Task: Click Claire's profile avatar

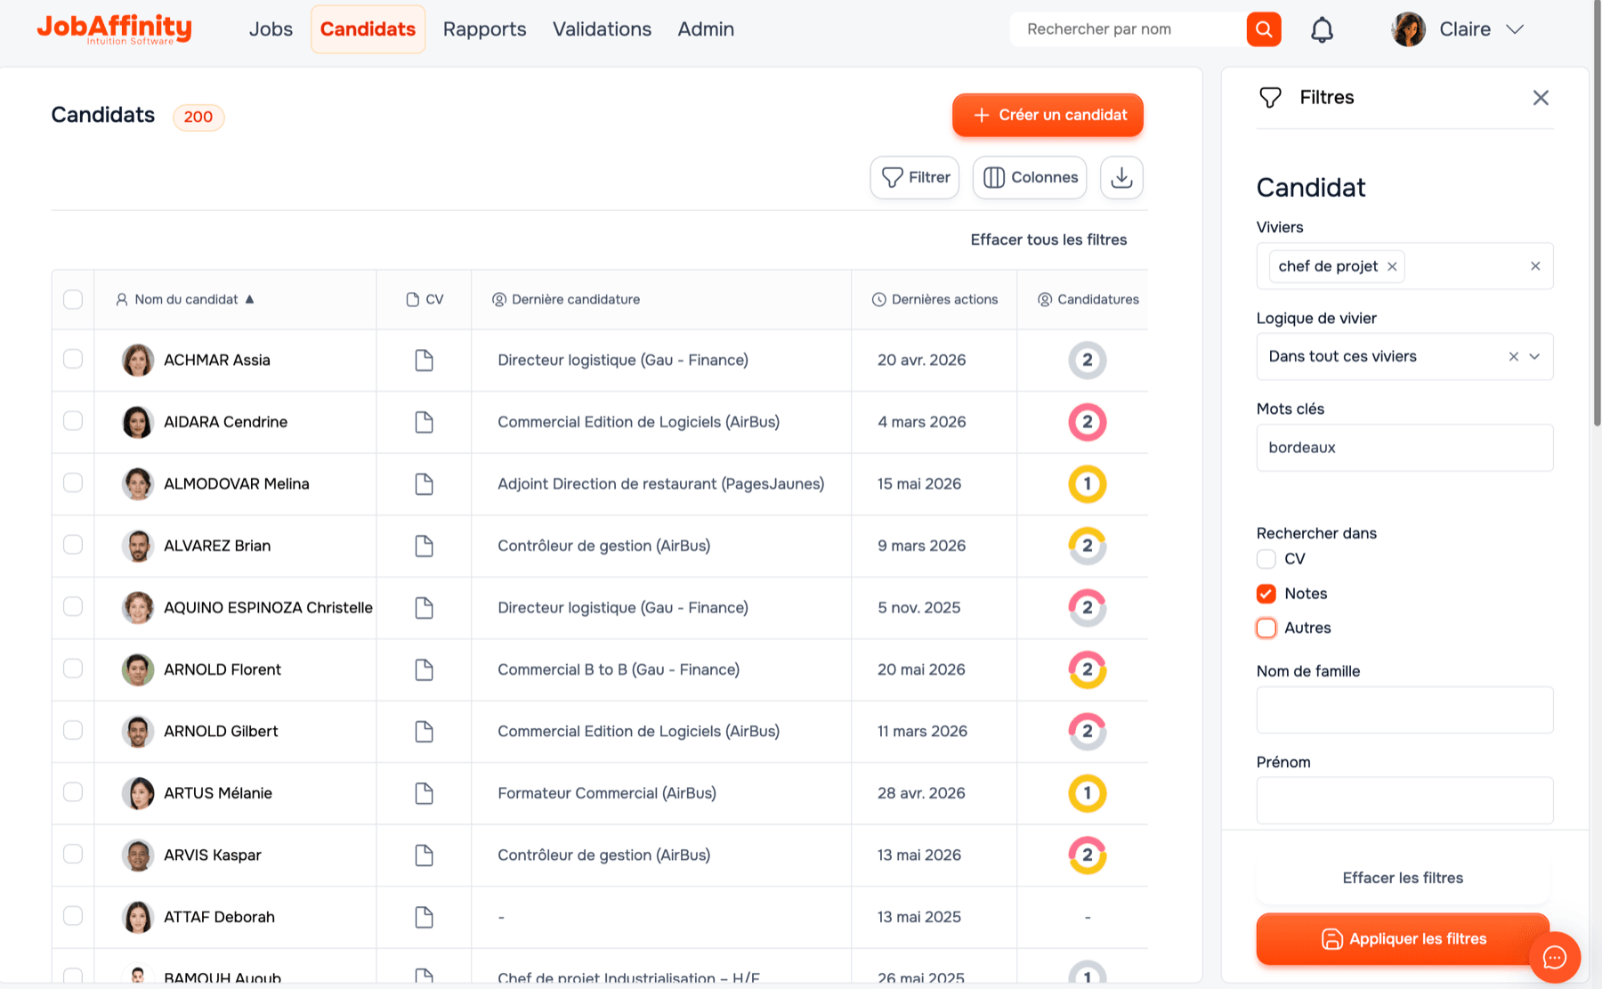Action: [x=1408, y=29]
